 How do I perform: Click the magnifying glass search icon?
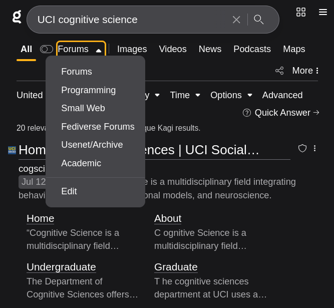[x=258, y=20]
